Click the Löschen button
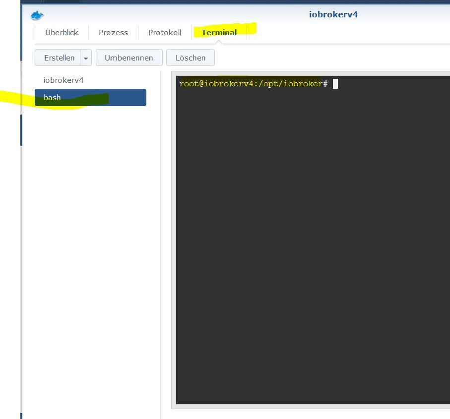 [x=191, y=58]
